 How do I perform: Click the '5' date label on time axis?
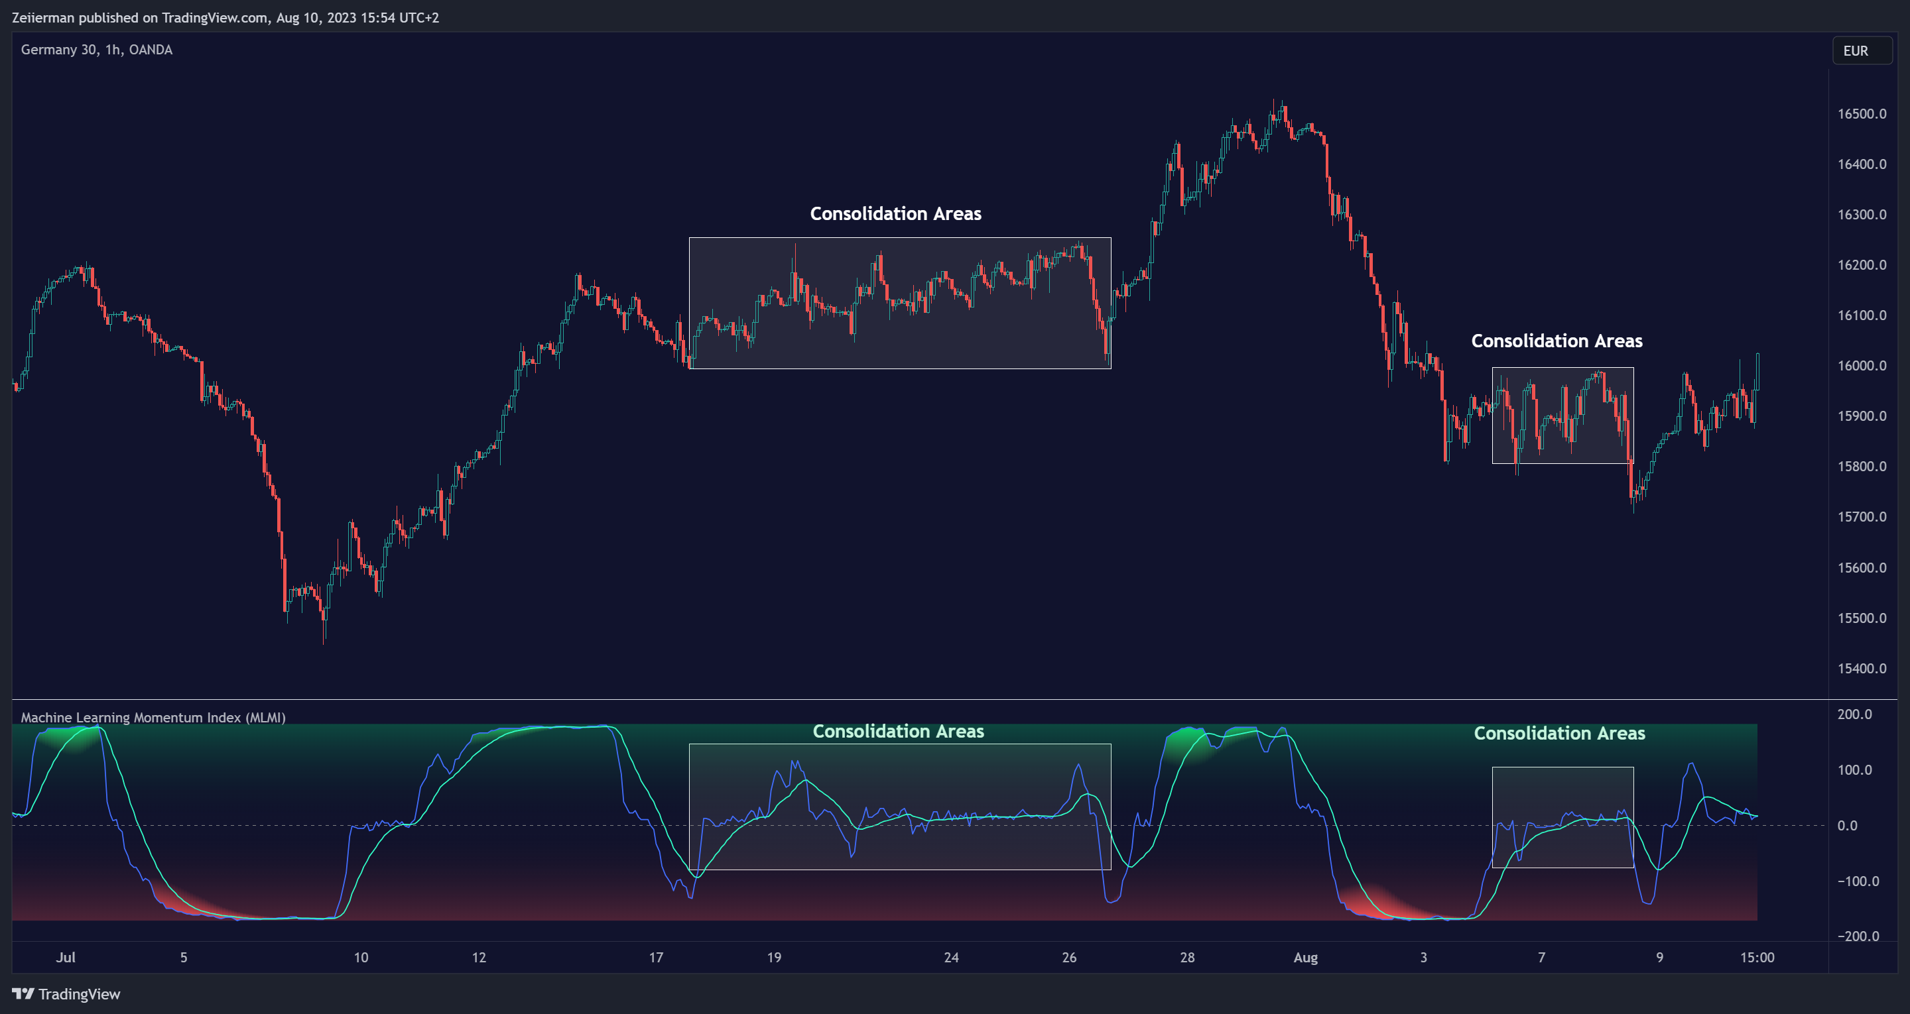coord(184,958)
